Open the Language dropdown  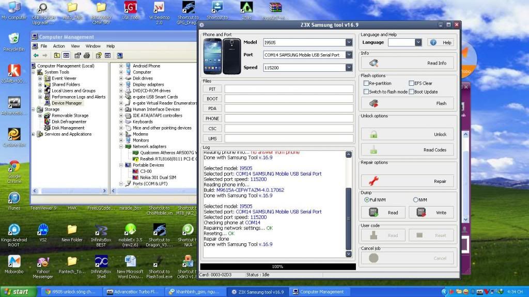pyautogui.click(x=418, y=42)
